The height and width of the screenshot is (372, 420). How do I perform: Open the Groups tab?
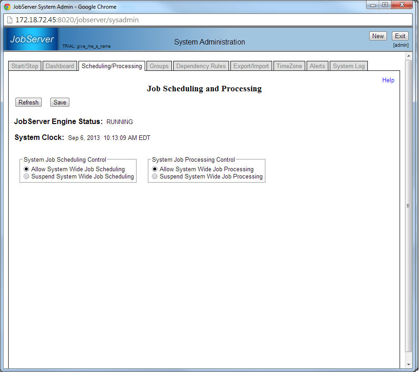coord(159,66)
